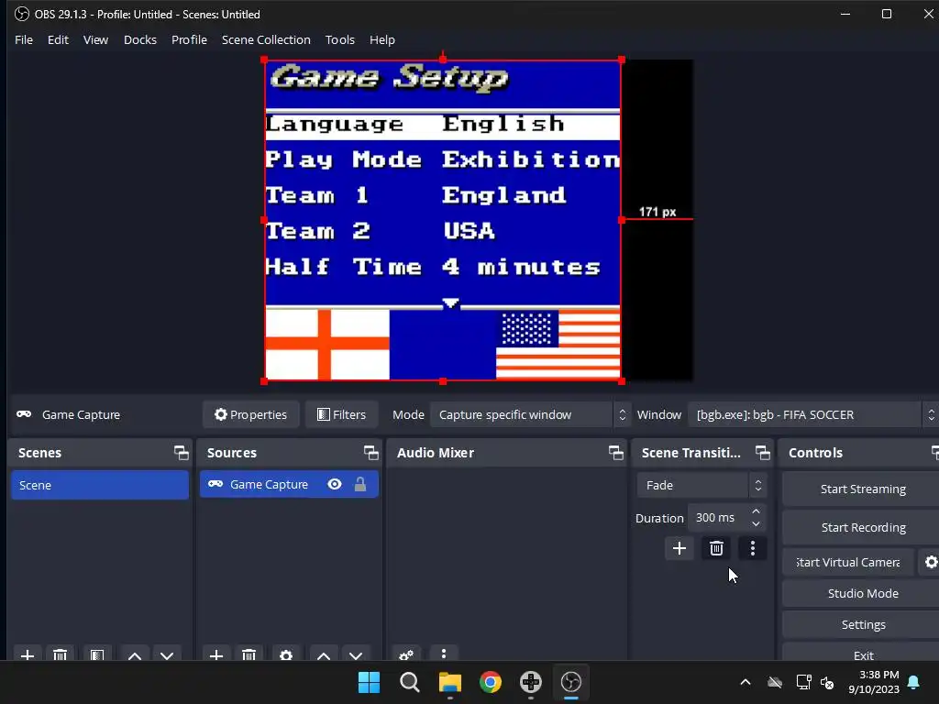Open OBS Settings button
Viewport: 939px width, 704px height.
tap(862, 624)
